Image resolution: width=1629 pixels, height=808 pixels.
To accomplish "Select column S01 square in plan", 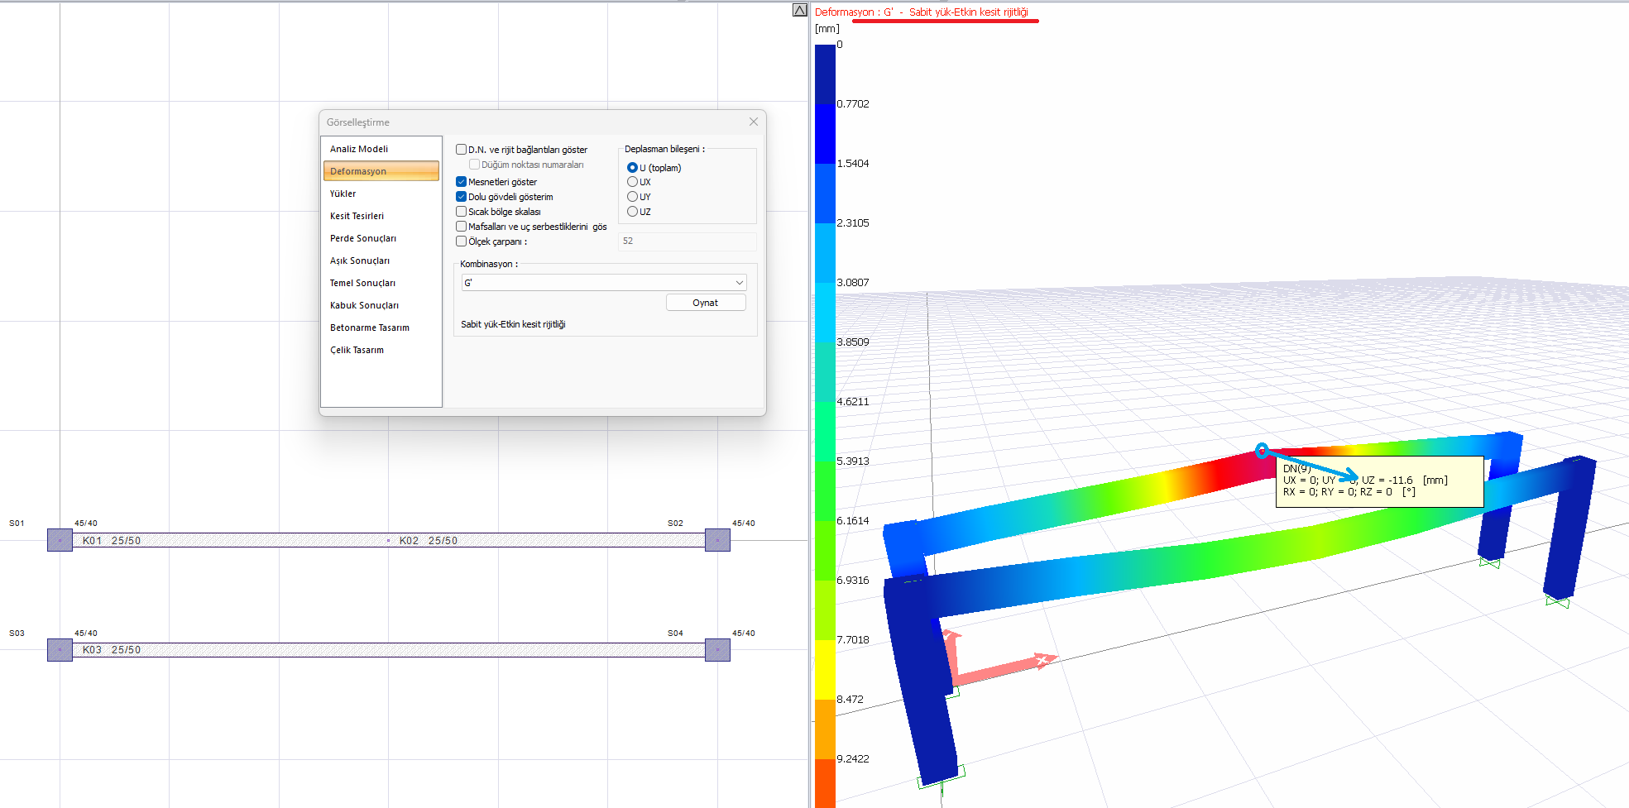I will tap(60, 540).
